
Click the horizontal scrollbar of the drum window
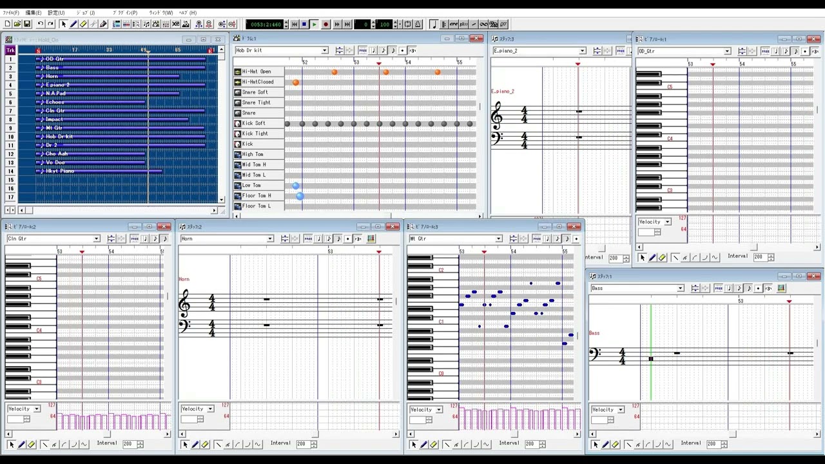tap(359, 215)
